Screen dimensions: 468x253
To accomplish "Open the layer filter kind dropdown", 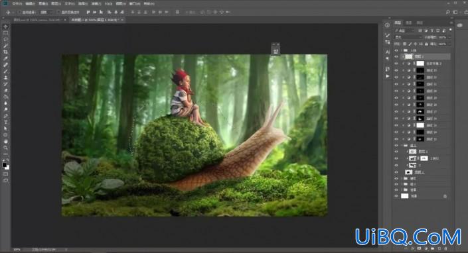I will point(405,30).
